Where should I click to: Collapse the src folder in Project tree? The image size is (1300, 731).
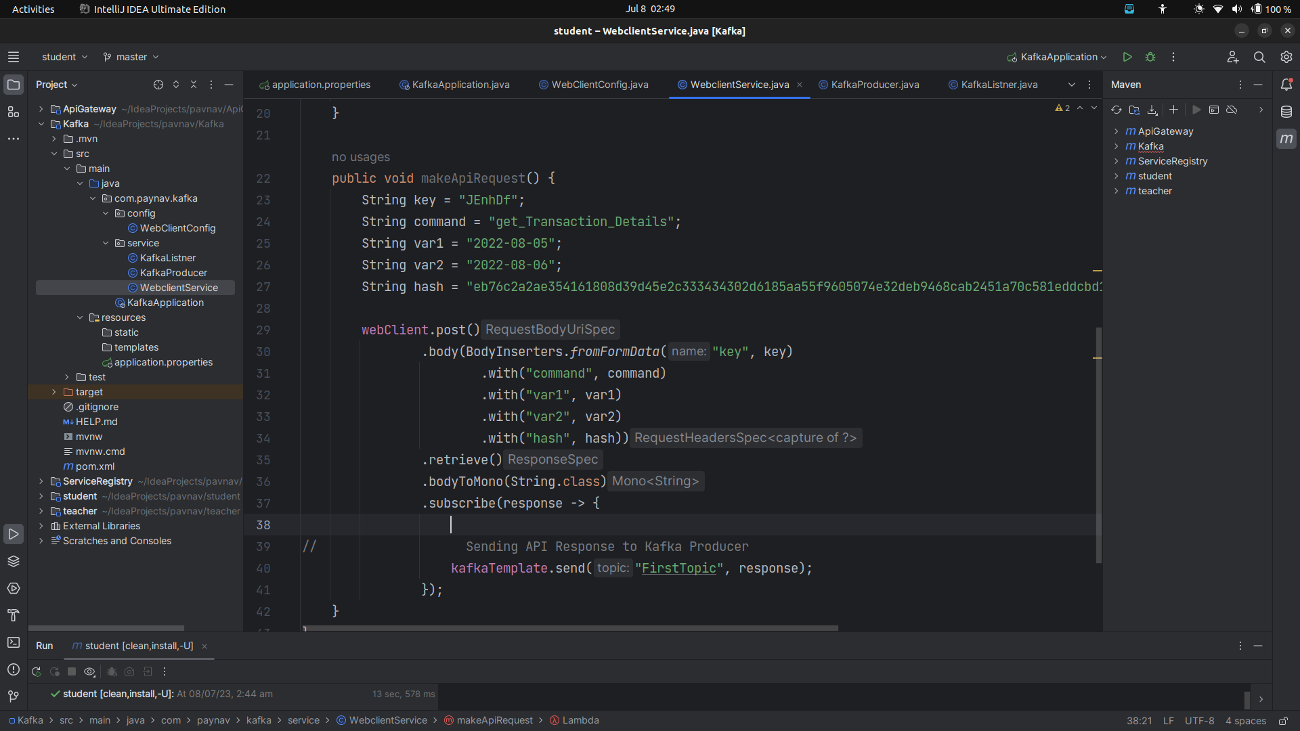pyautogui.click(x=54, y=154)
